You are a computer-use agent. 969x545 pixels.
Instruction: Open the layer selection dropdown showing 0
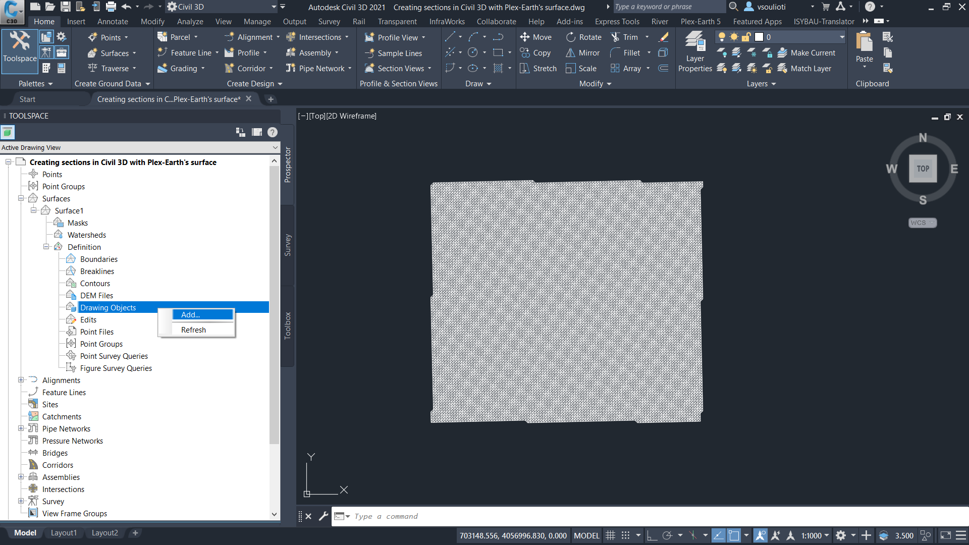tap(780, 37)
